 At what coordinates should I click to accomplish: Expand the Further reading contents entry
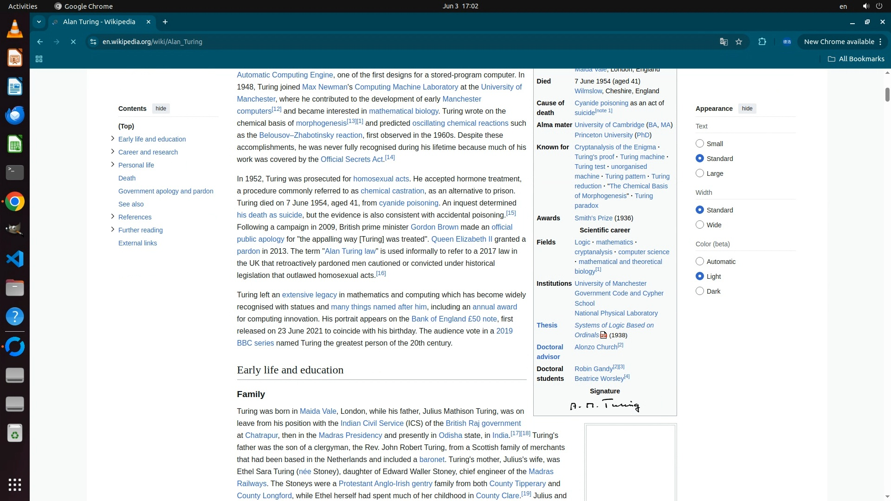click(x=112, y=229)
